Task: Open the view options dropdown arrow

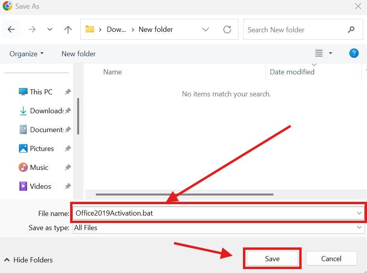Action: pos(330,53)
